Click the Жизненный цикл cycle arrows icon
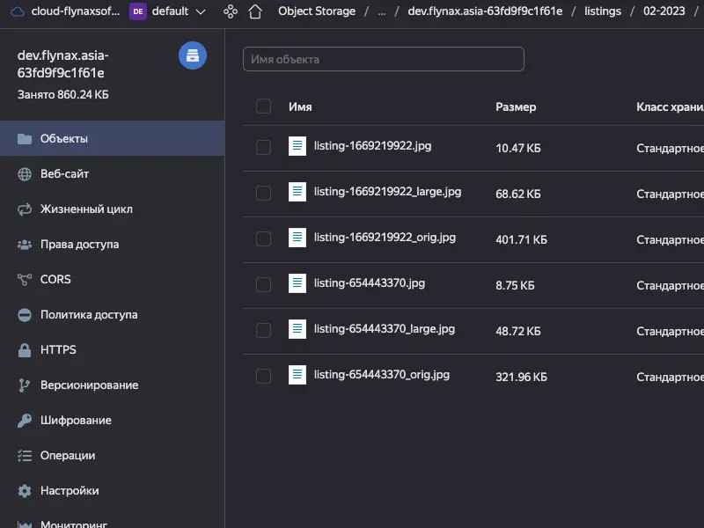Screen dimensions: 704x528 pos(25,209)
